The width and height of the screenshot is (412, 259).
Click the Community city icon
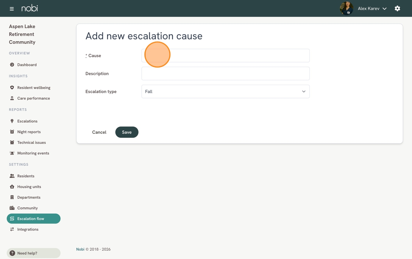coord(12,208)
